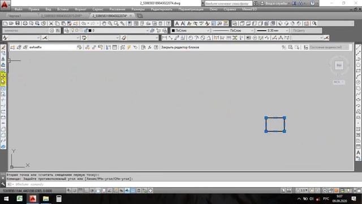The width and height of the screenshot is (362, 204).
Task: Click the Table tool in Draw toolbar
Action: tap(358, 147)
